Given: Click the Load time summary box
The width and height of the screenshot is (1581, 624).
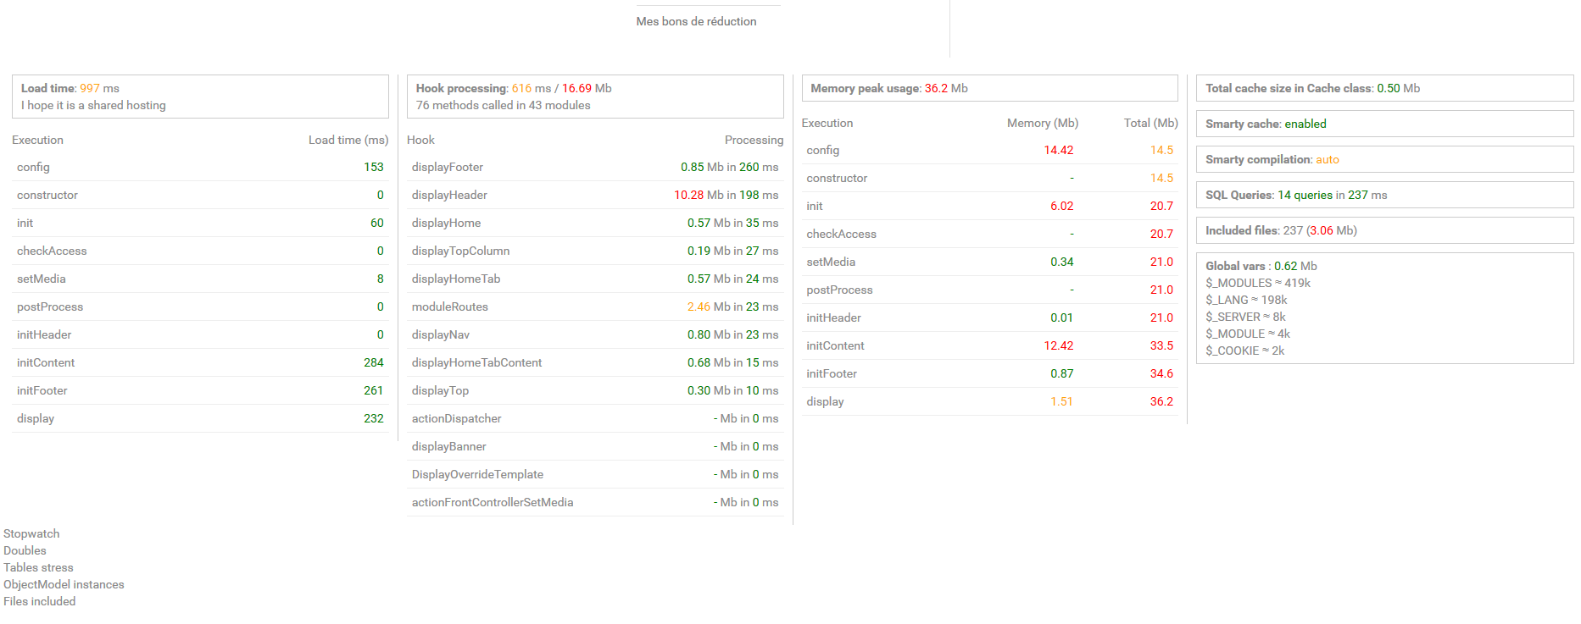Looking at the screenshot, I should [200, 97].
